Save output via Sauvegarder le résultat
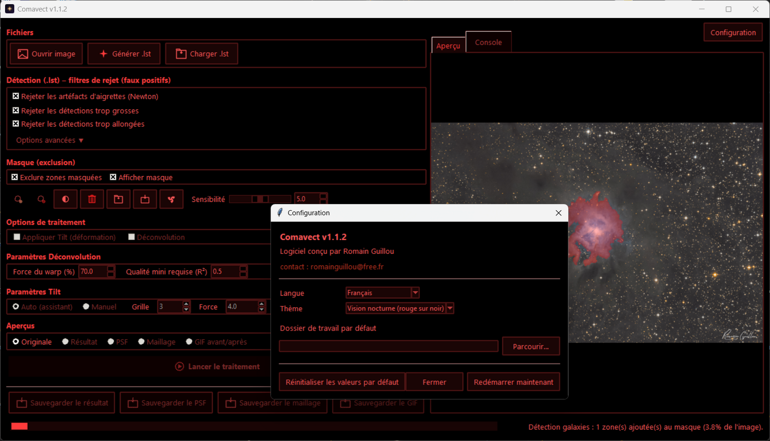 63,403
